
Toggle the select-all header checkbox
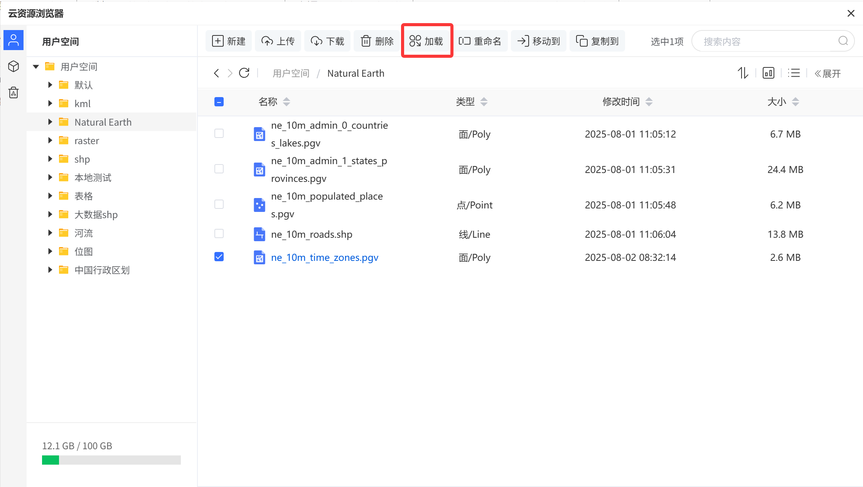pos(219,102)
